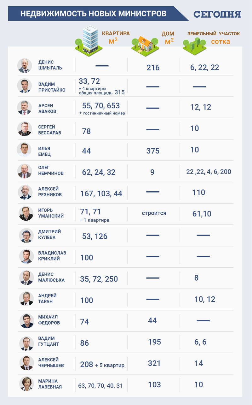Click the 'строится' house status text

pos(154,213)
